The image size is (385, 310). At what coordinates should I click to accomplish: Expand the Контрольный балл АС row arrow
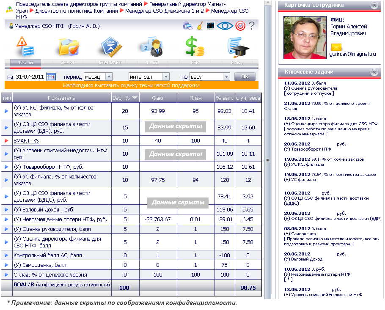point(7,255)
